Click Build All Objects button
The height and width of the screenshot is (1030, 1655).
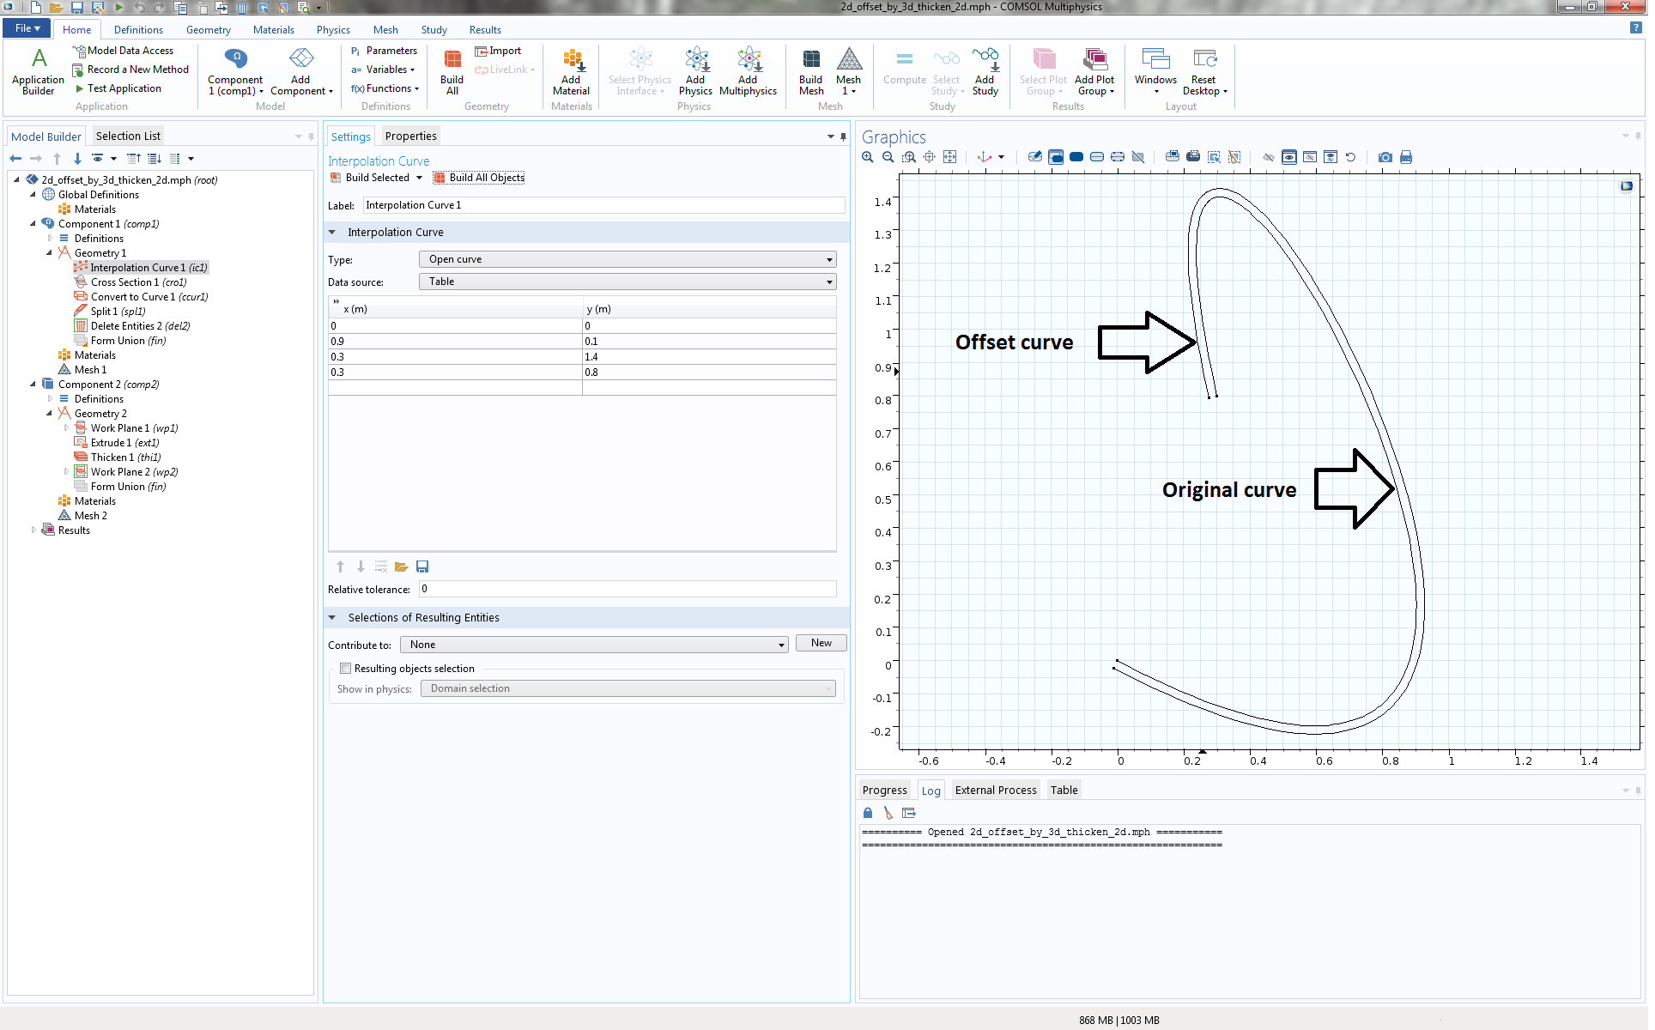(479, 178)
